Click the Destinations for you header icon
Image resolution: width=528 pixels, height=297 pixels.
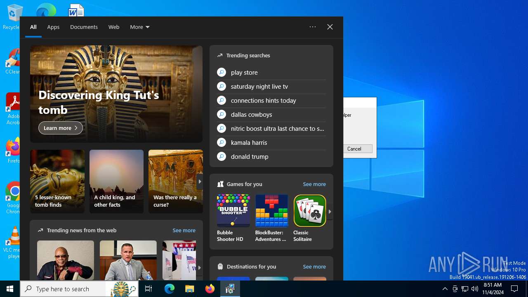[220, 267]
